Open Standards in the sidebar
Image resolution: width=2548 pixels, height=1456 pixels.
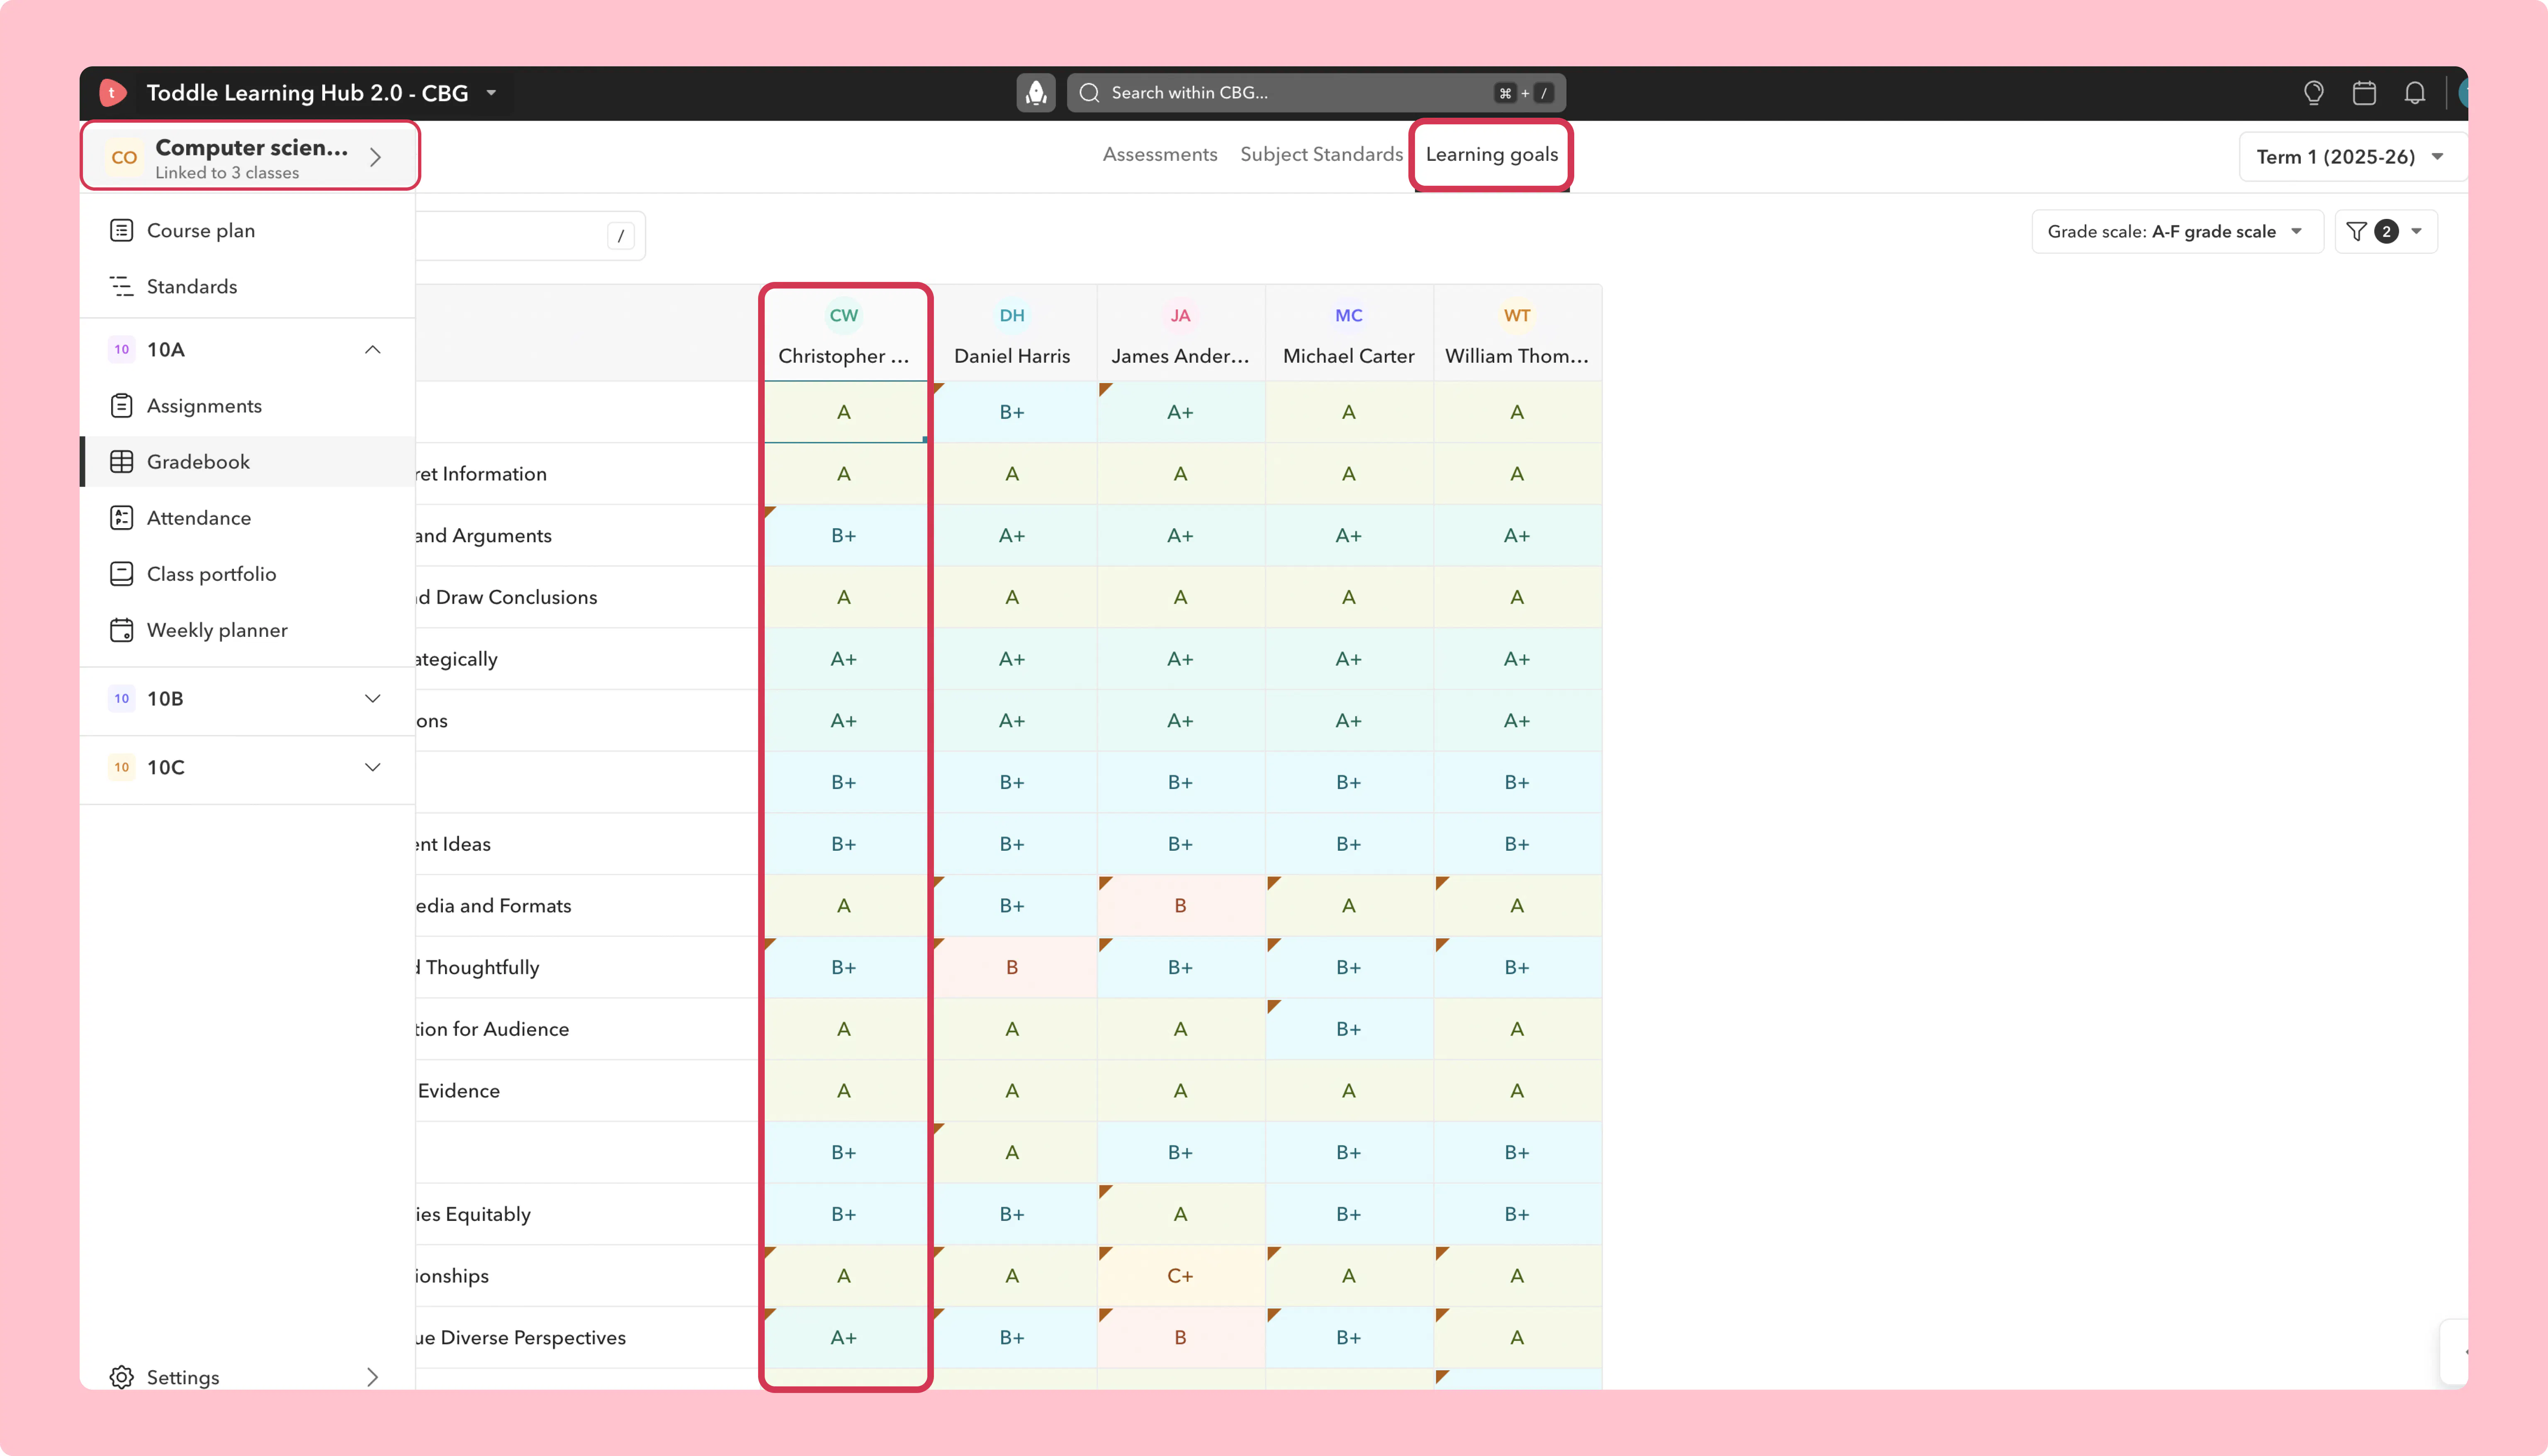click(x=248, y=286)
